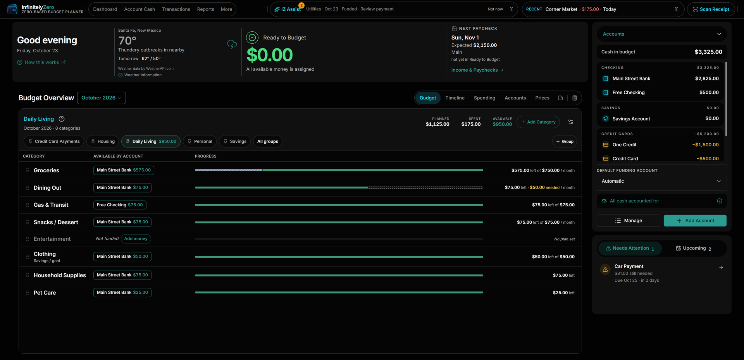Click Add money for Entertainment

pos(136,239)
